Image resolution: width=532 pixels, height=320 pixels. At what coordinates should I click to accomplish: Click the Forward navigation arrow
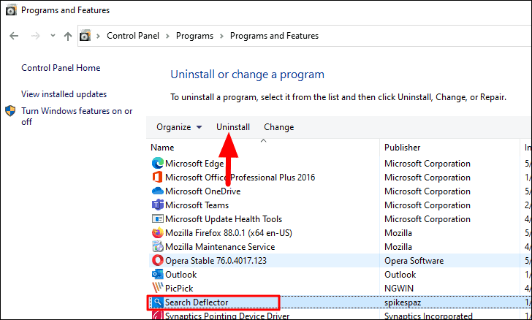click(36, 36)
